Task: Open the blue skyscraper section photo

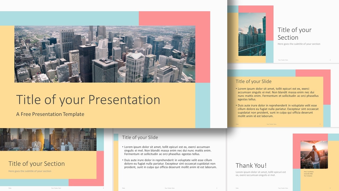Action: [x=252, y=34]
